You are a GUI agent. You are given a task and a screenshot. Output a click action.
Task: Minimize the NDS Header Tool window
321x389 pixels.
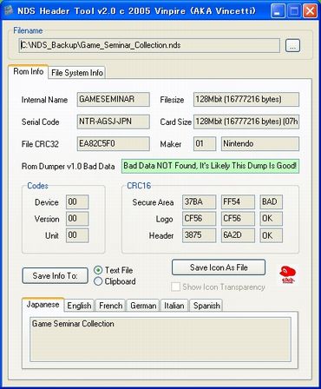(x=278, y=11)
